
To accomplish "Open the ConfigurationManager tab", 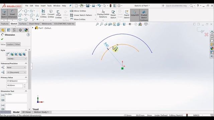I will coord(14,30).
